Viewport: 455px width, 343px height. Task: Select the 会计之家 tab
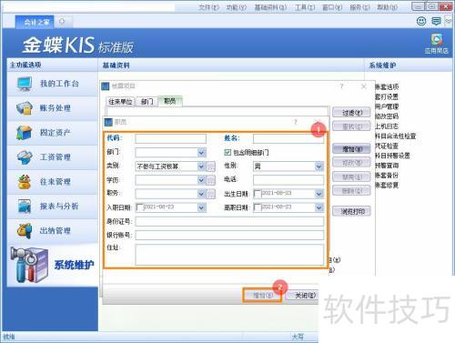coord(35,22)
